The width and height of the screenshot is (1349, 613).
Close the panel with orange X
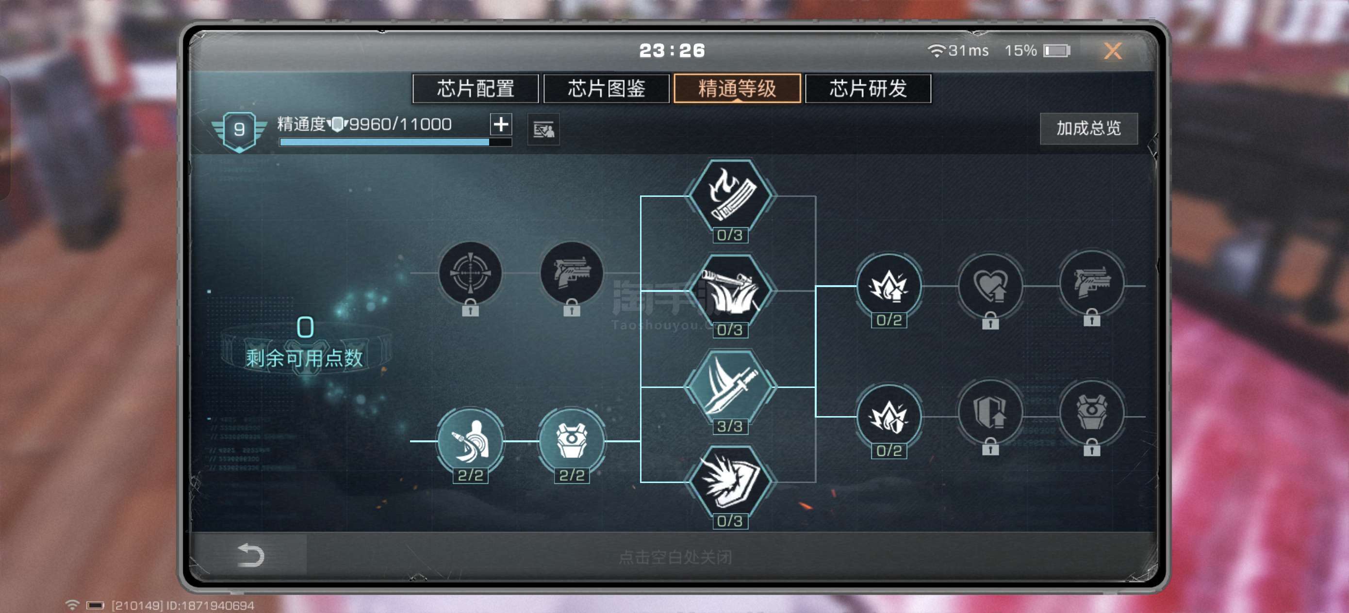click(1112, 51)
